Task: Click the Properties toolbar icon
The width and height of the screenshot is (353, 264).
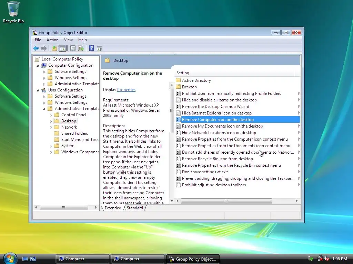Action: 73,48
